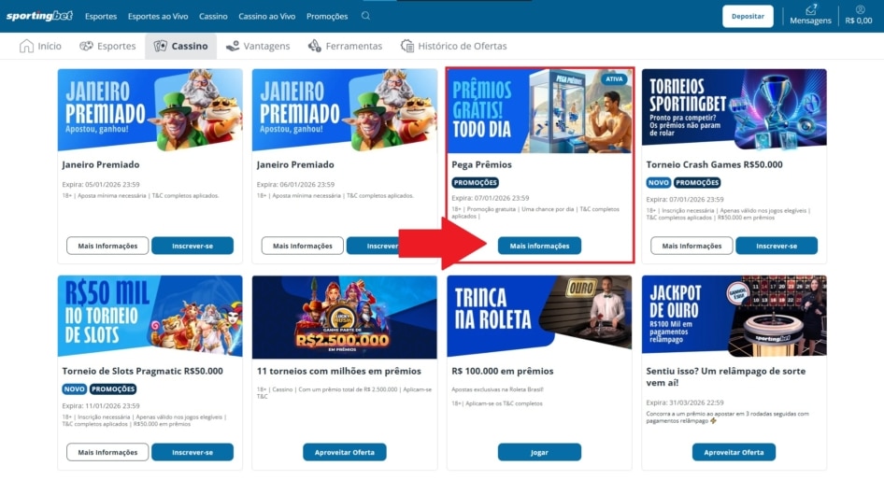The height and width of the screenshot is (480, 884).
Task: Click Inscrever-se on Torneio Crash Games card
Action: coord(777,246)
